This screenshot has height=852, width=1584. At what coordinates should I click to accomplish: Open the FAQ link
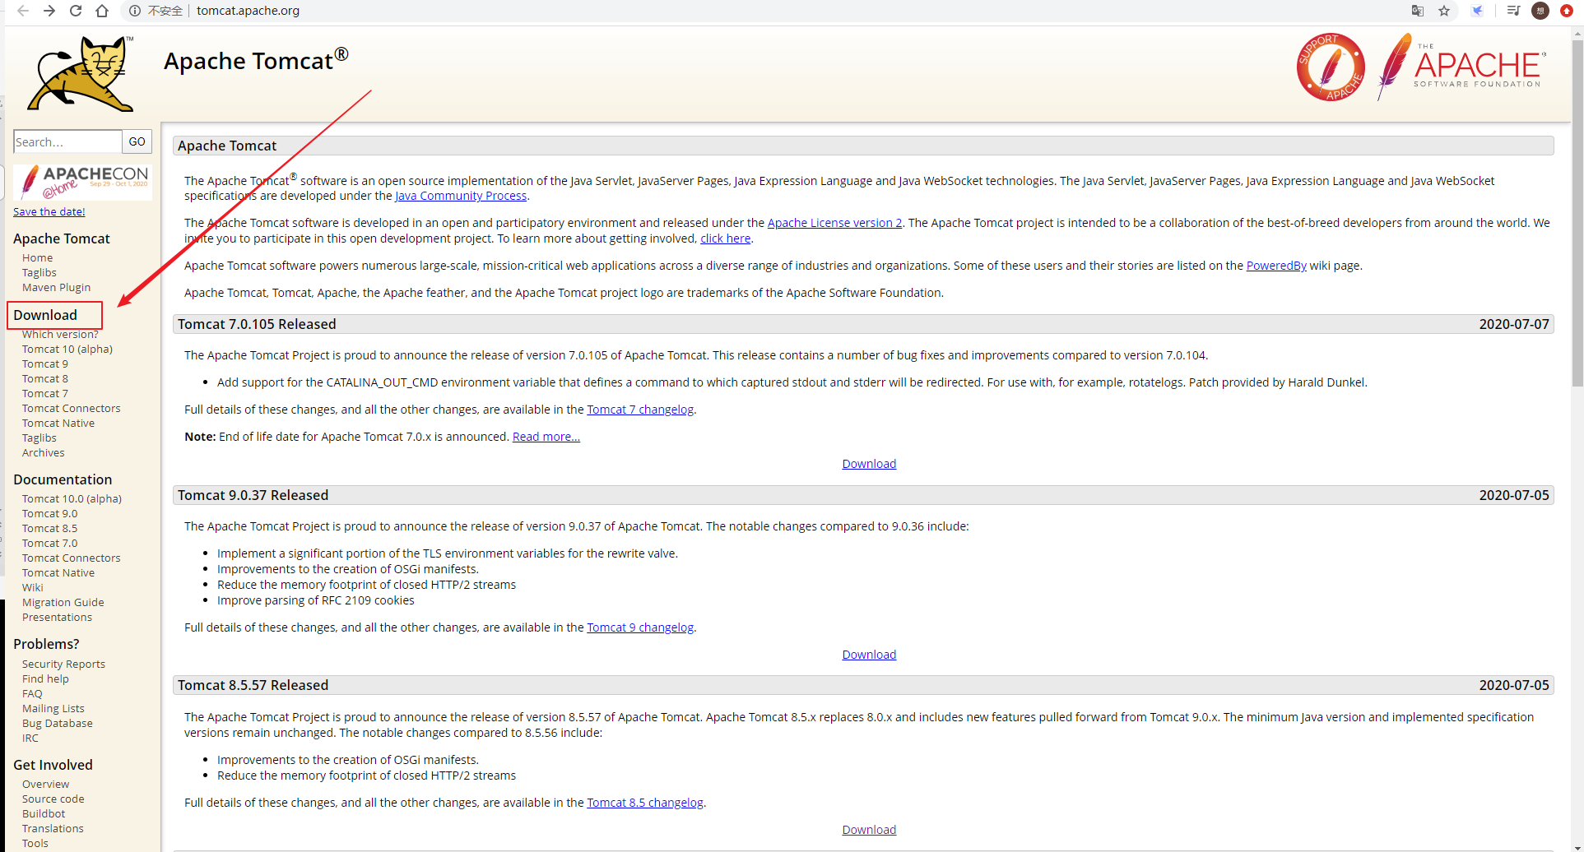tap(32, 693)
